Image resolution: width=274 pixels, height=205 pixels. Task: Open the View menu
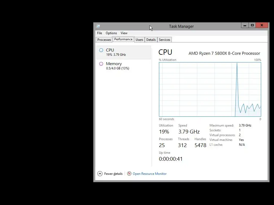tap(124, 33)
